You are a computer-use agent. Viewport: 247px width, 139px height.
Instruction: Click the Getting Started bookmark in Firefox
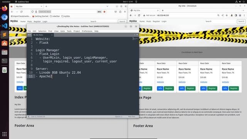point(40,16)
